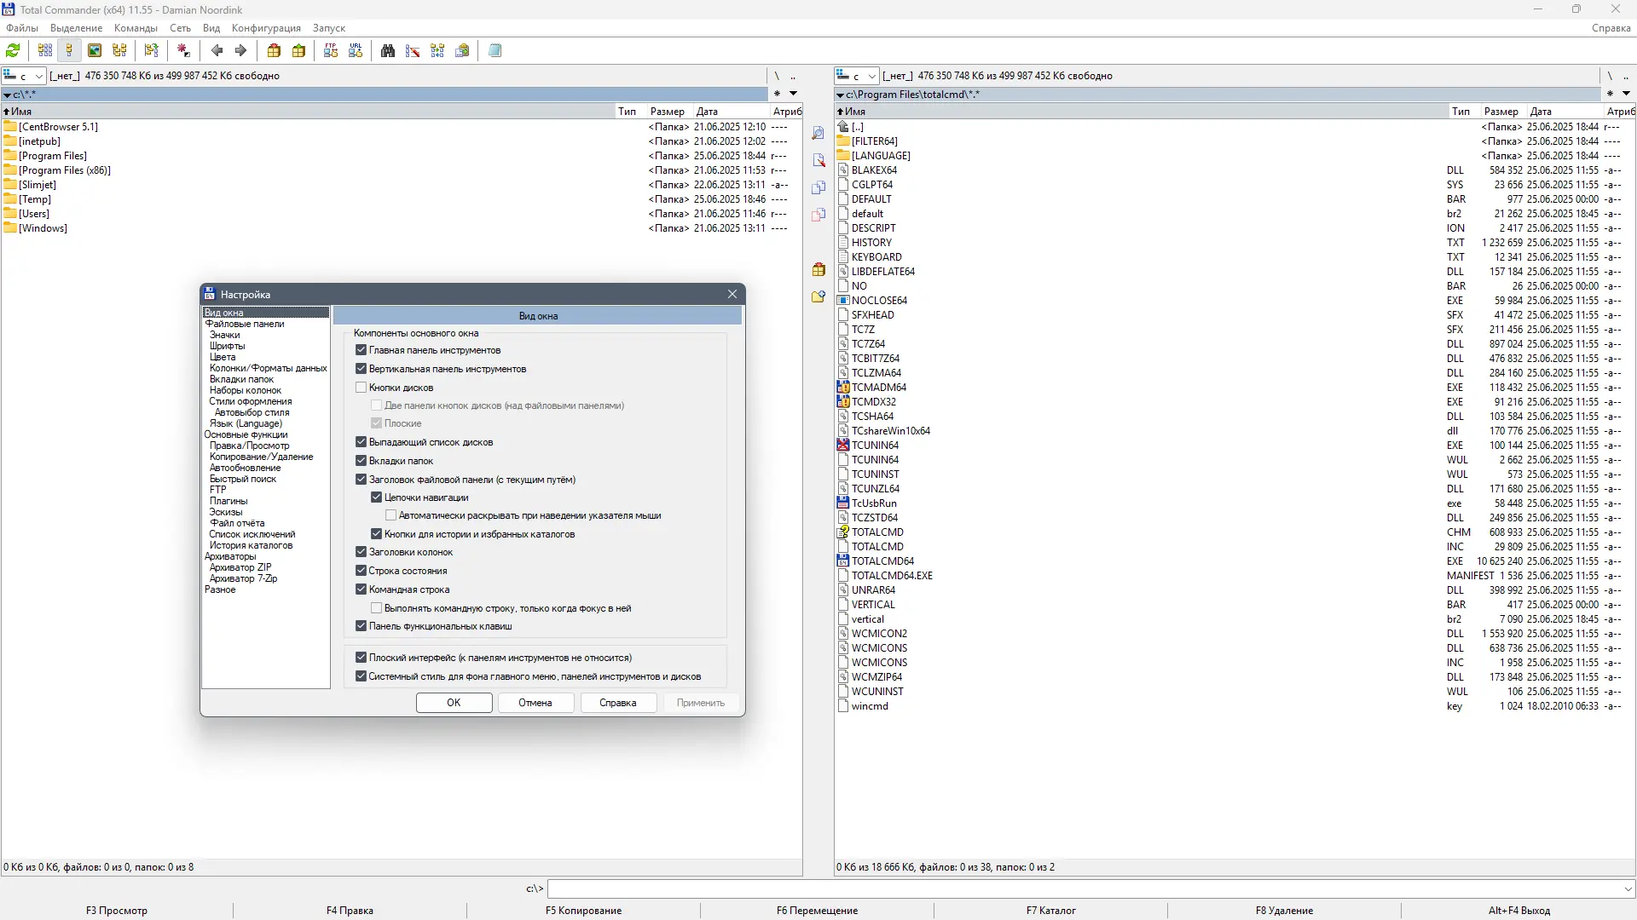Image resolution: width=1637 pixels, height=920 pixels.
Task: Enable the 'Кнопки дисков' checkbox
Action: [362, 388]
